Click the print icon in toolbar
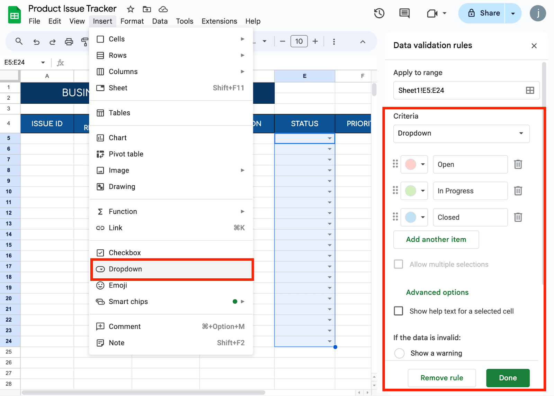This screenshot has width=554, height=396. click(x=69, y=42)
